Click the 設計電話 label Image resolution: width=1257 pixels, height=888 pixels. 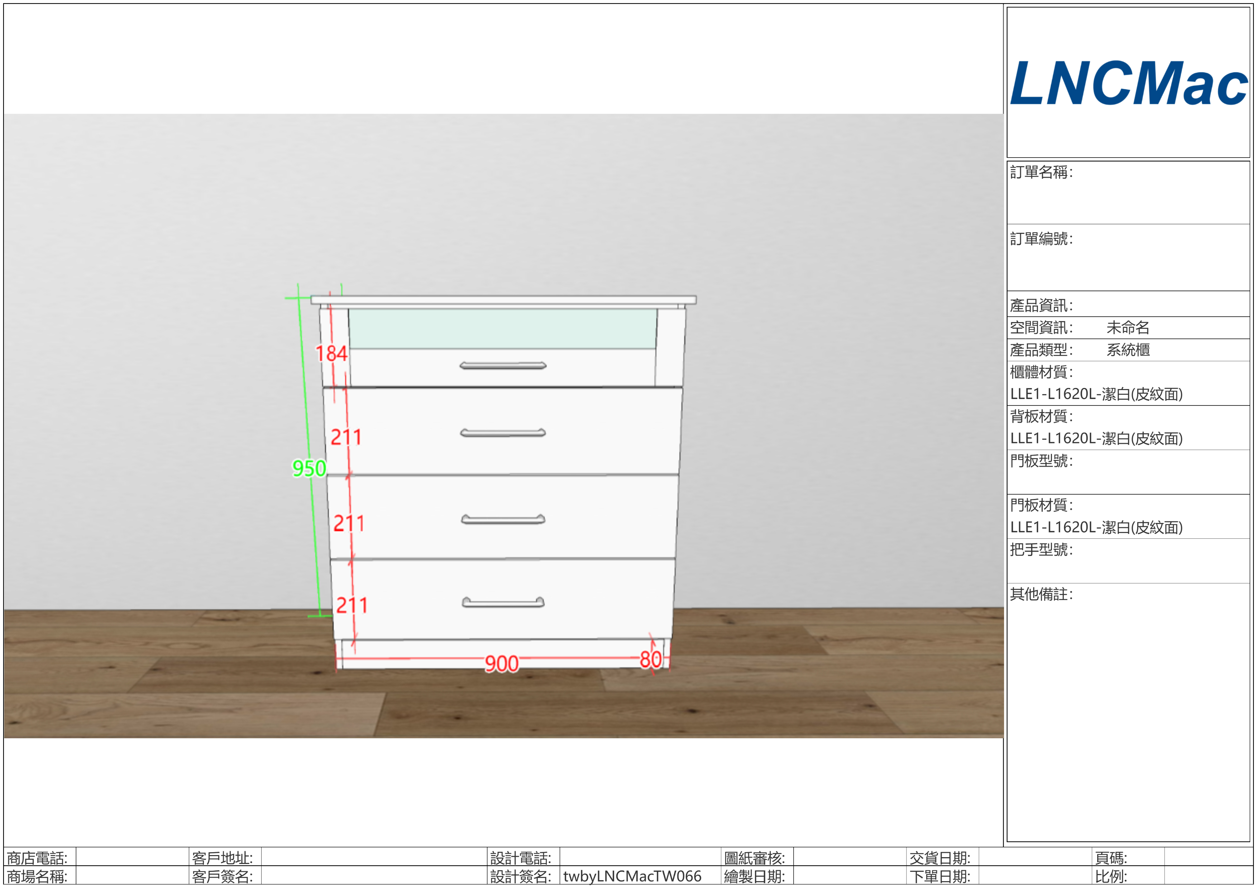(x=521, y=858)
